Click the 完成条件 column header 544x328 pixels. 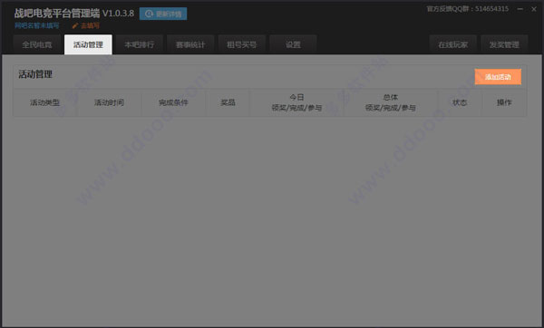pos(173,102)
